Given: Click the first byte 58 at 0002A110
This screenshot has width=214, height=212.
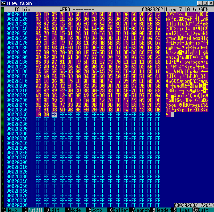Looking at the screenshot, I should pyautogui.click(x=38, y=14).
